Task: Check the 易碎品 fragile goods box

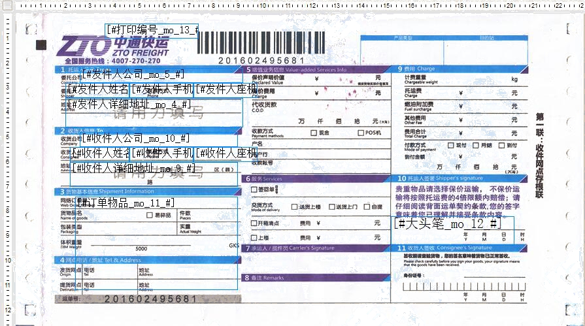Action: [x=149, y=214]
